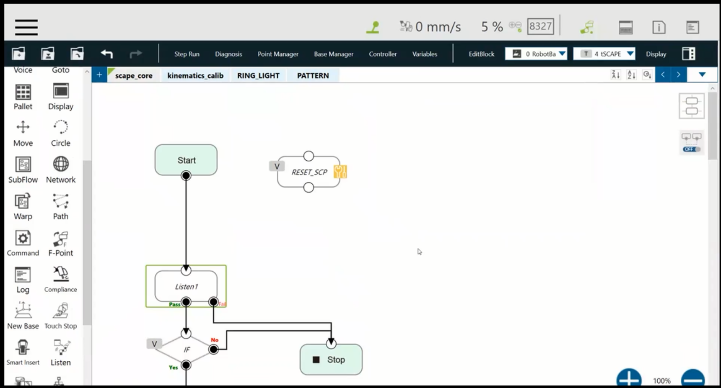Select the Compliance node
This screenshot has height=388, width=721.
click(x=61, y=280)
